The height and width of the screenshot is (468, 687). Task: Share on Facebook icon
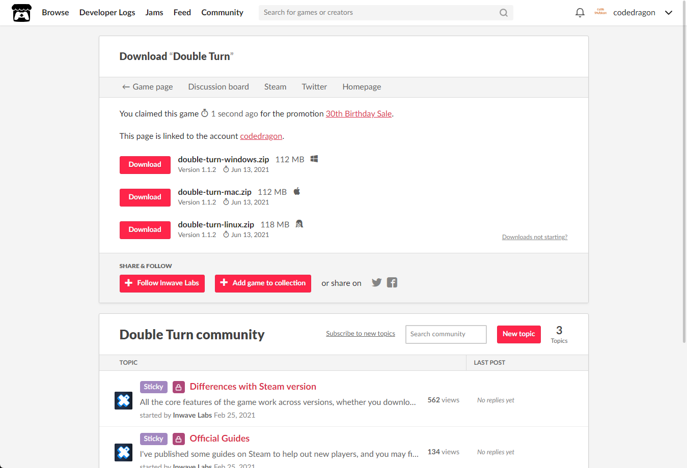point(392,282)
